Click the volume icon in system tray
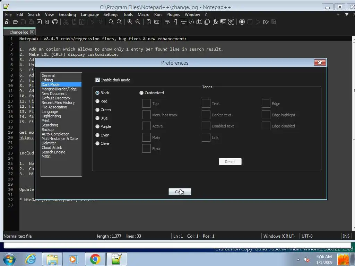 click(306, 260)
